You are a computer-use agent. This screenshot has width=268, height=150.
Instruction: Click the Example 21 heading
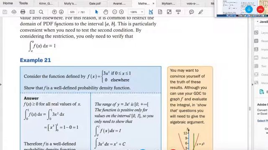click(x=35, y=60)
